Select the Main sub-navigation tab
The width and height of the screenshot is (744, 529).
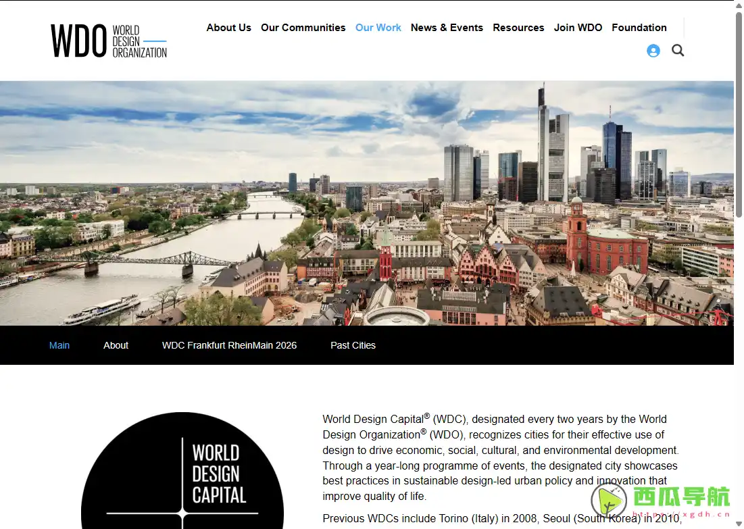pyautogui.click(x=59, y=345)
